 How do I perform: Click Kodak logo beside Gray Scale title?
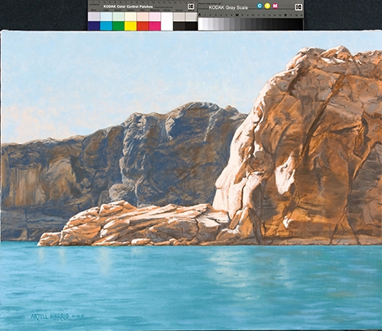298,7
